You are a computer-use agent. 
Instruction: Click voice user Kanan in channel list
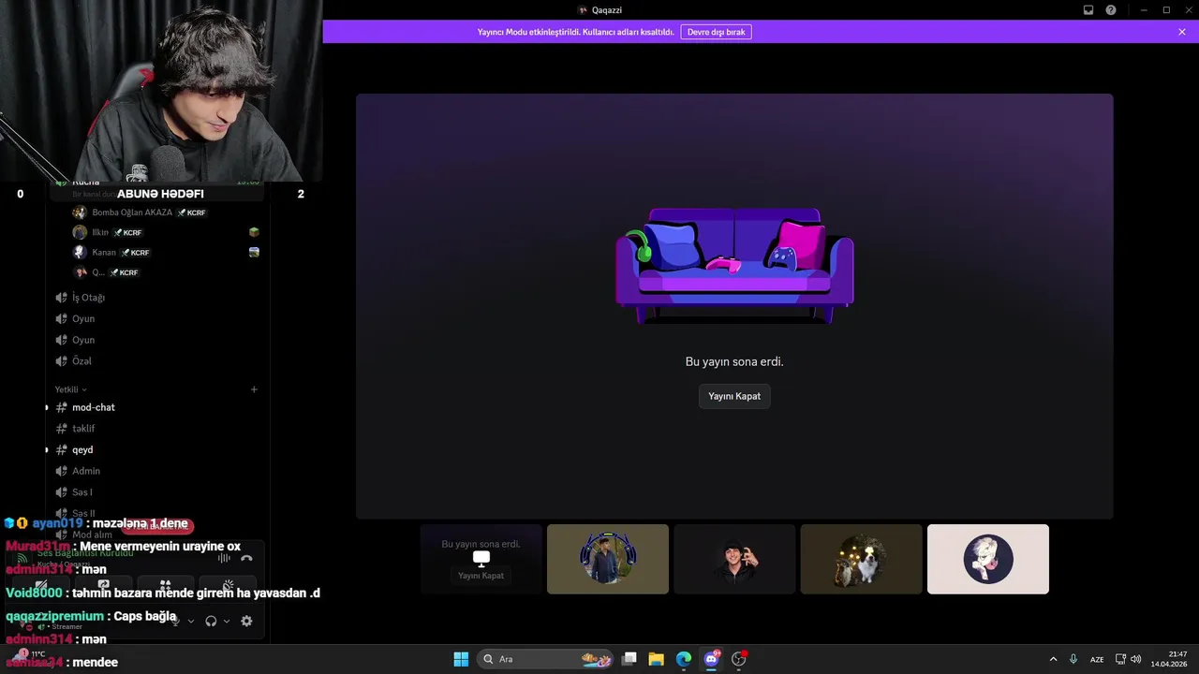(x=104, y=253)
